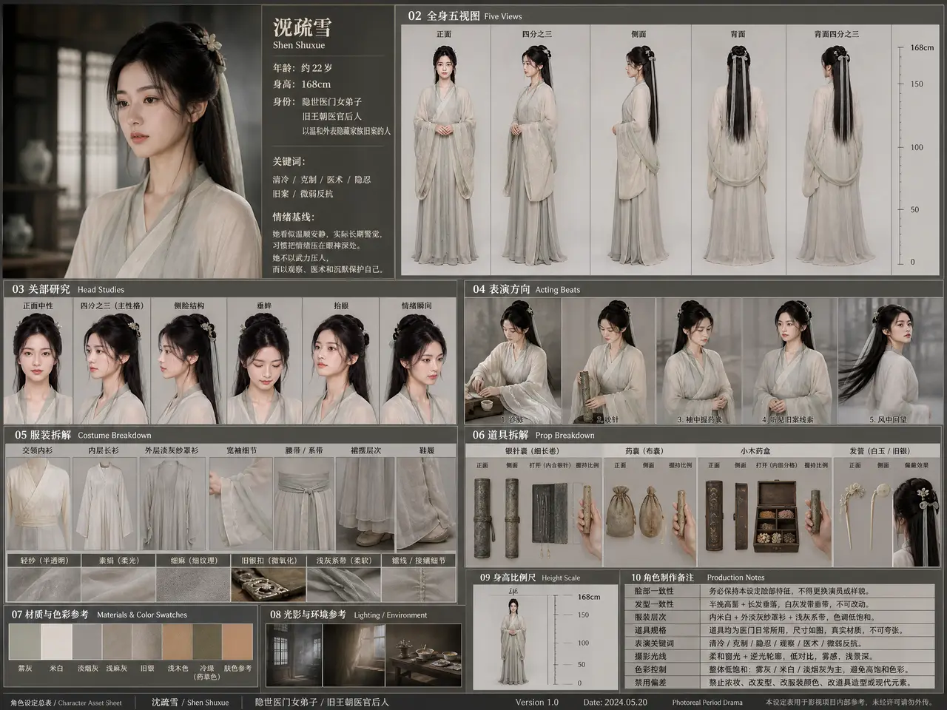Open the 情绪瞬间 head study image
Screen dimensions: 947x710
pyautogui.click(x=418, y=368)
